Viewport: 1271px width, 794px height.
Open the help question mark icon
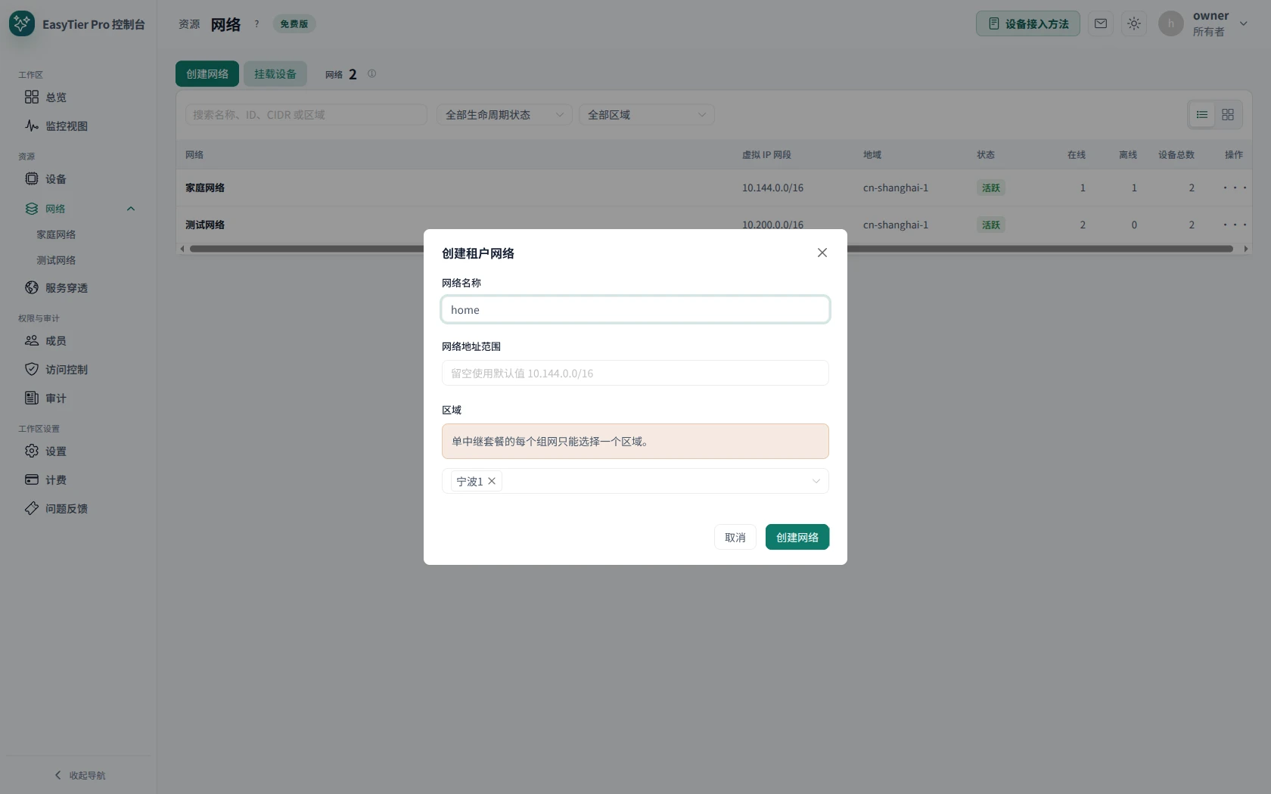tap(256, 24)
